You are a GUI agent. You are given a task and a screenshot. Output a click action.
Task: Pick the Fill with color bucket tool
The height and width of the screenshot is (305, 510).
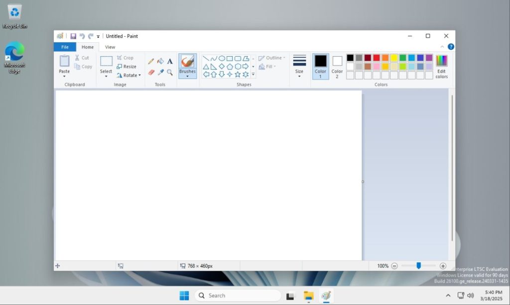click(160, 61)
